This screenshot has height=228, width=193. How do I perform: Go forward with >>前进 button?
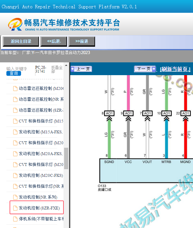[82, 42]
